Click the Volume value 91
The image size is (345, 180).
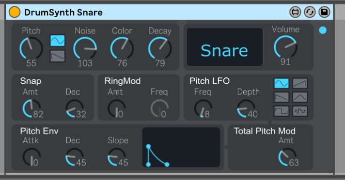tap(285, 62)
